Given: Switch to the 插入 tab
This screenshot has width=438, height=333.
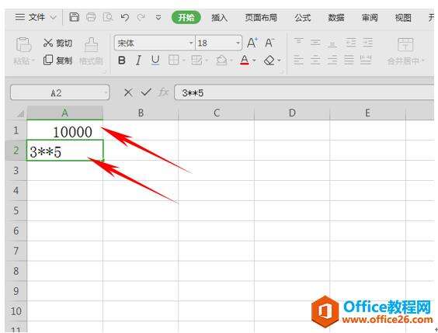Looking at the screenshot, I should pos(220,18).
